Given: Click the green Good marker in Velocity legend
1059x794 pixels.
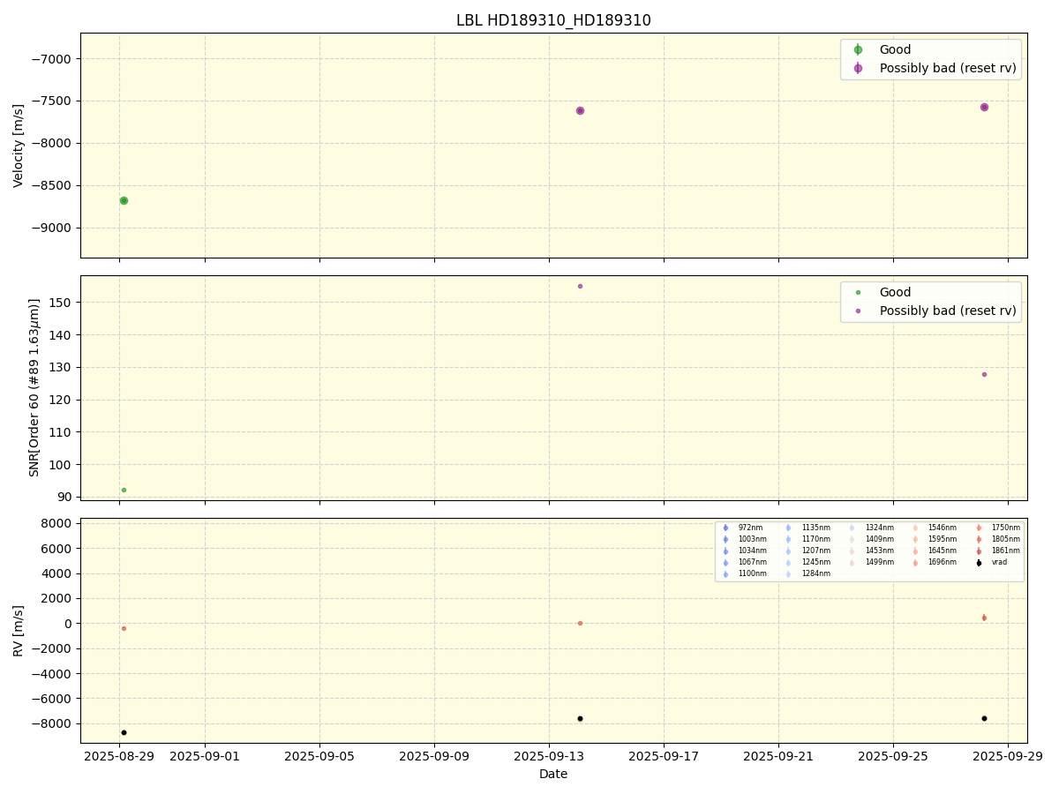Looking at the screenshot, I should tap(858, 50).
